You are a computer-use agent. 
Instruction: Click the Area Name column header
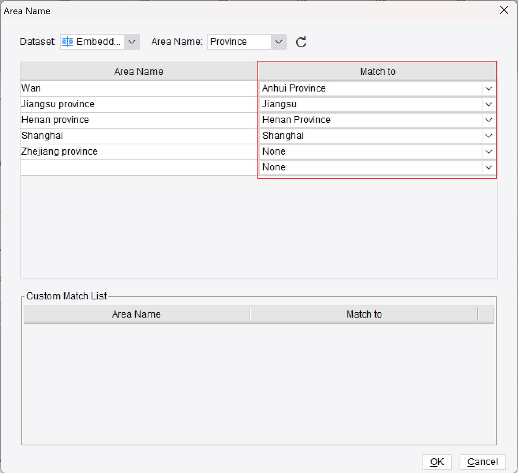[138, 71]
